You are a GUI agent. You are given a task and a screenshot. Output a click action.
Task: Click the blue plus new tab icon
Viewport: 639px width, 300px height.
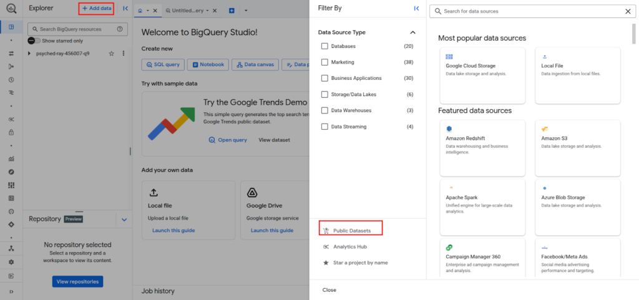(x=232, y=11)
